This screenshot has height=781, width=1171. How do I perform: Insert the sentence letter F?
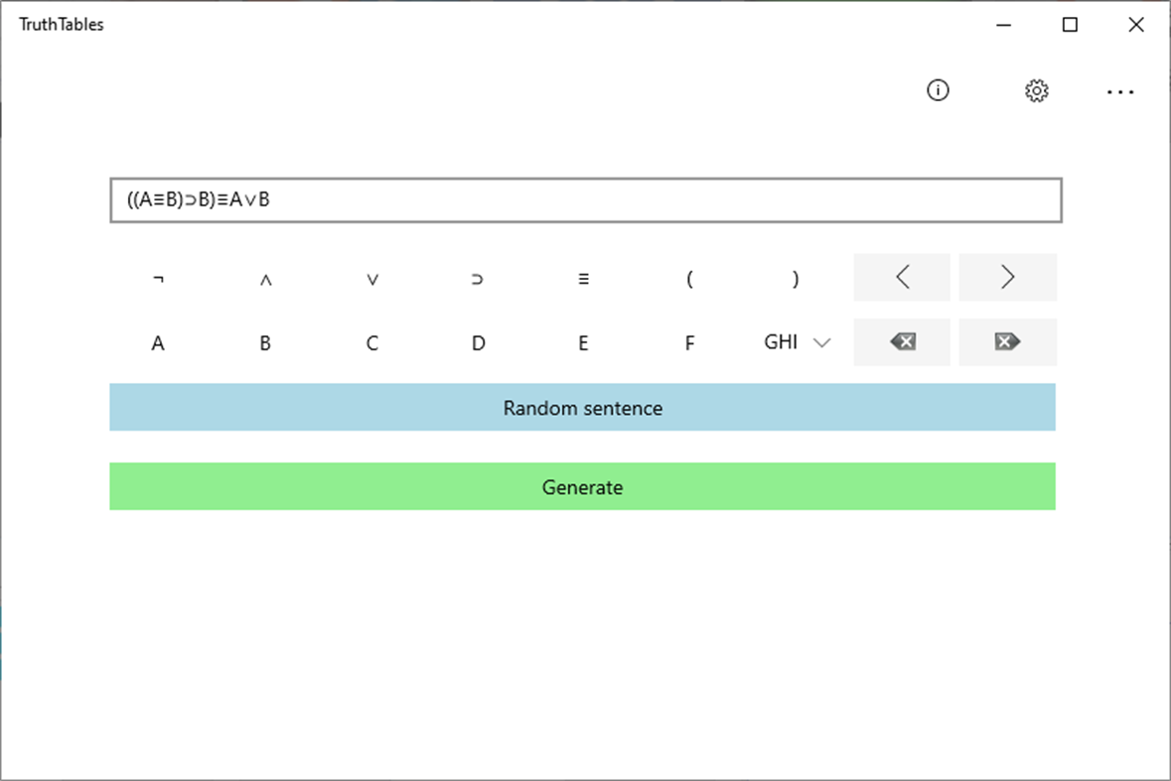[x=689, y=342]
